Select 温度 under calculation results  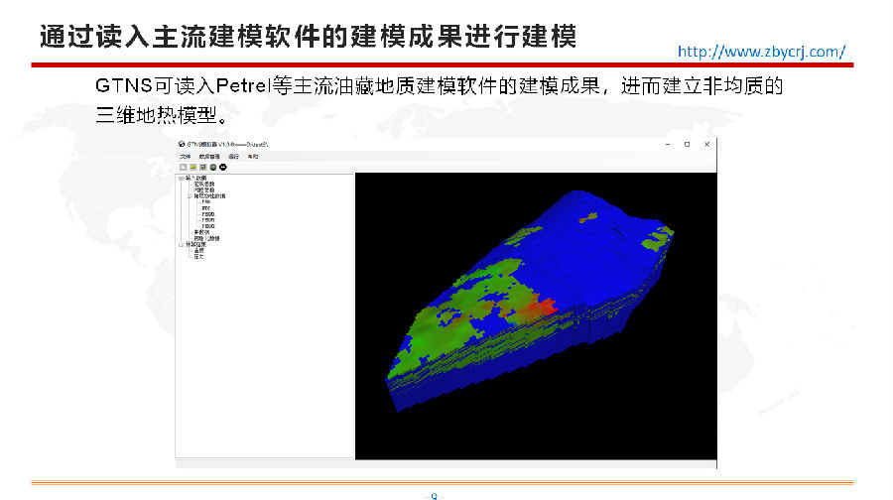point(198,250)
